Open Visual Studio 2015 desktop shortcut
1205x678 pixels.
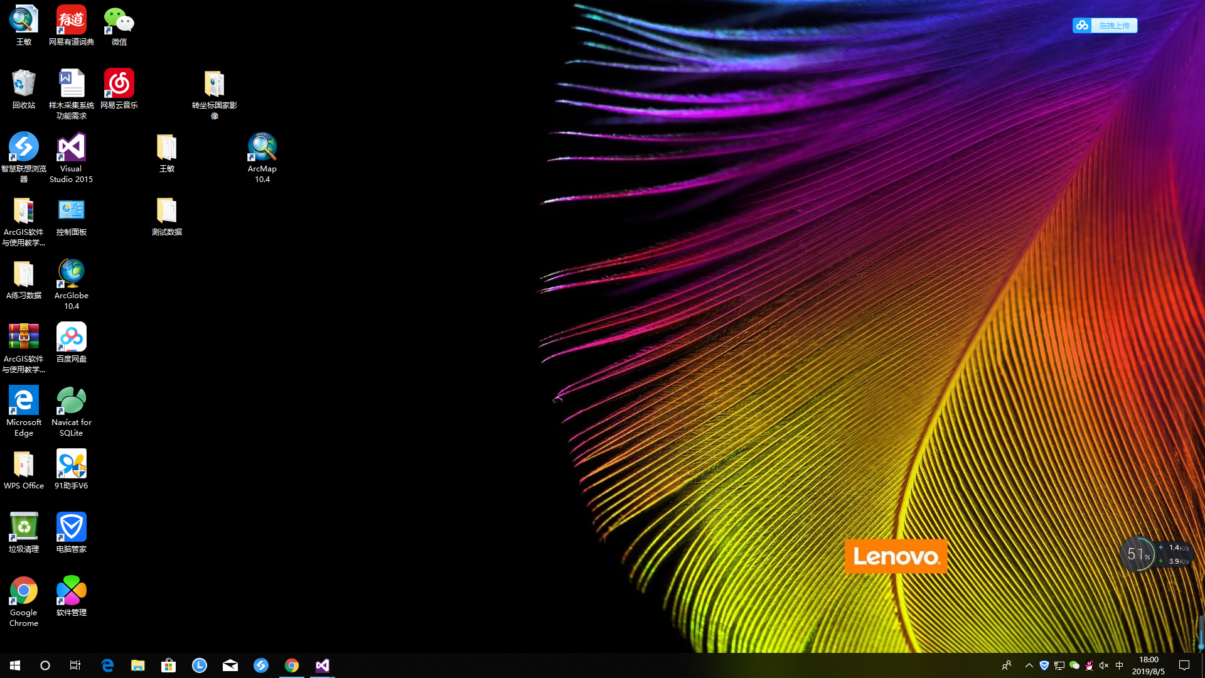click(71, 148)
